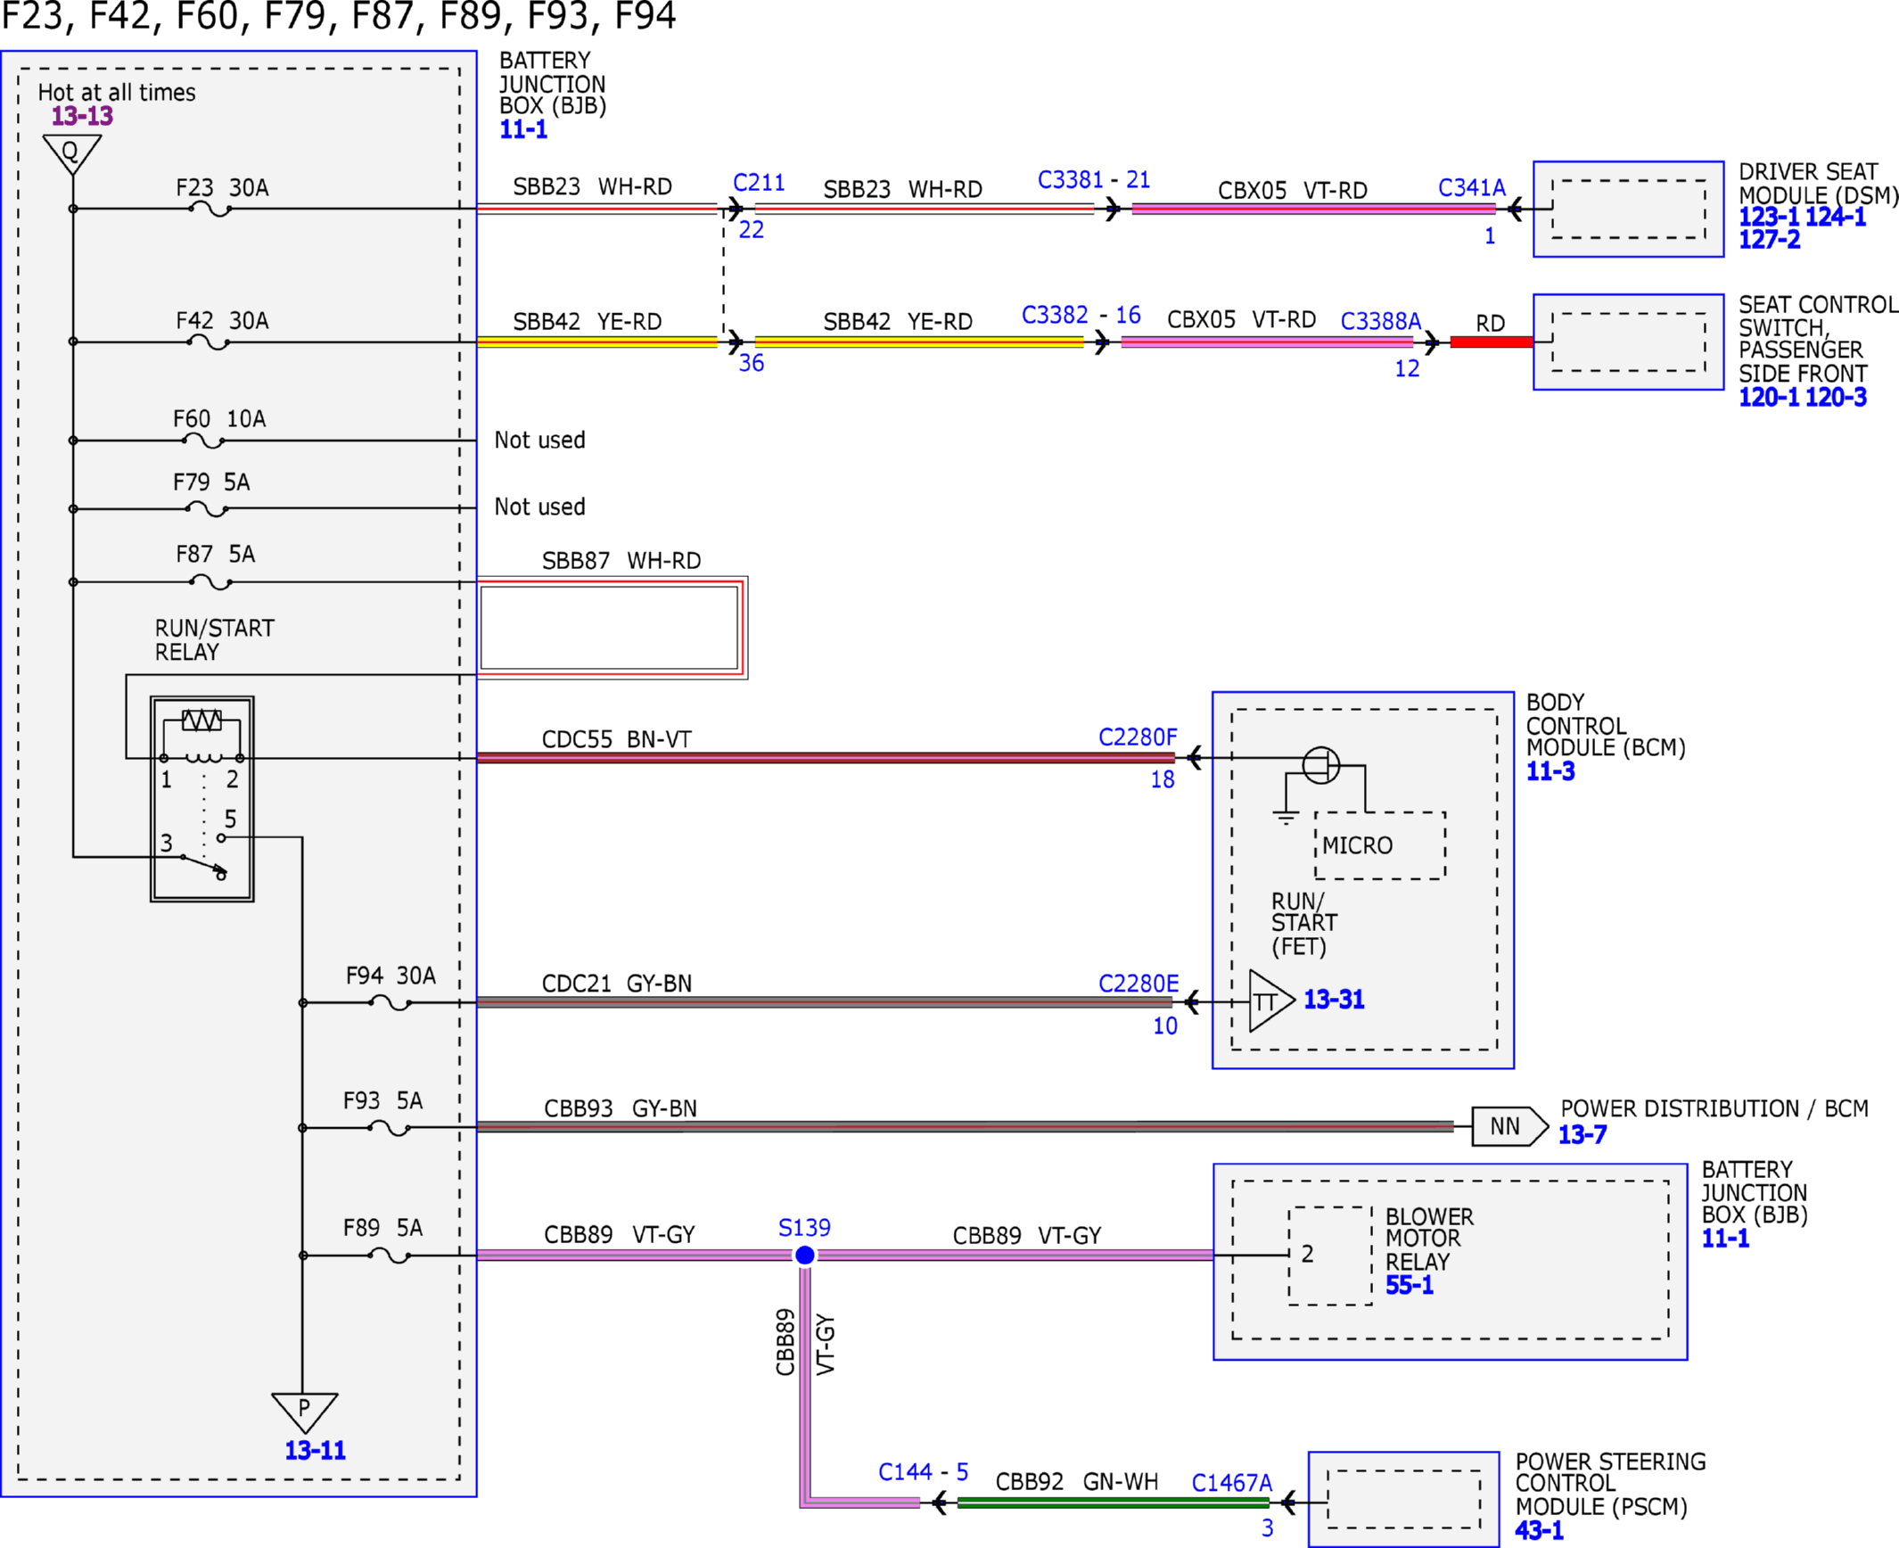Viewport: 1899px width, 1548px height.
Task: Select the F93 5A fuse symbol
Action: pyautogui.click(x=390, y=1128)
